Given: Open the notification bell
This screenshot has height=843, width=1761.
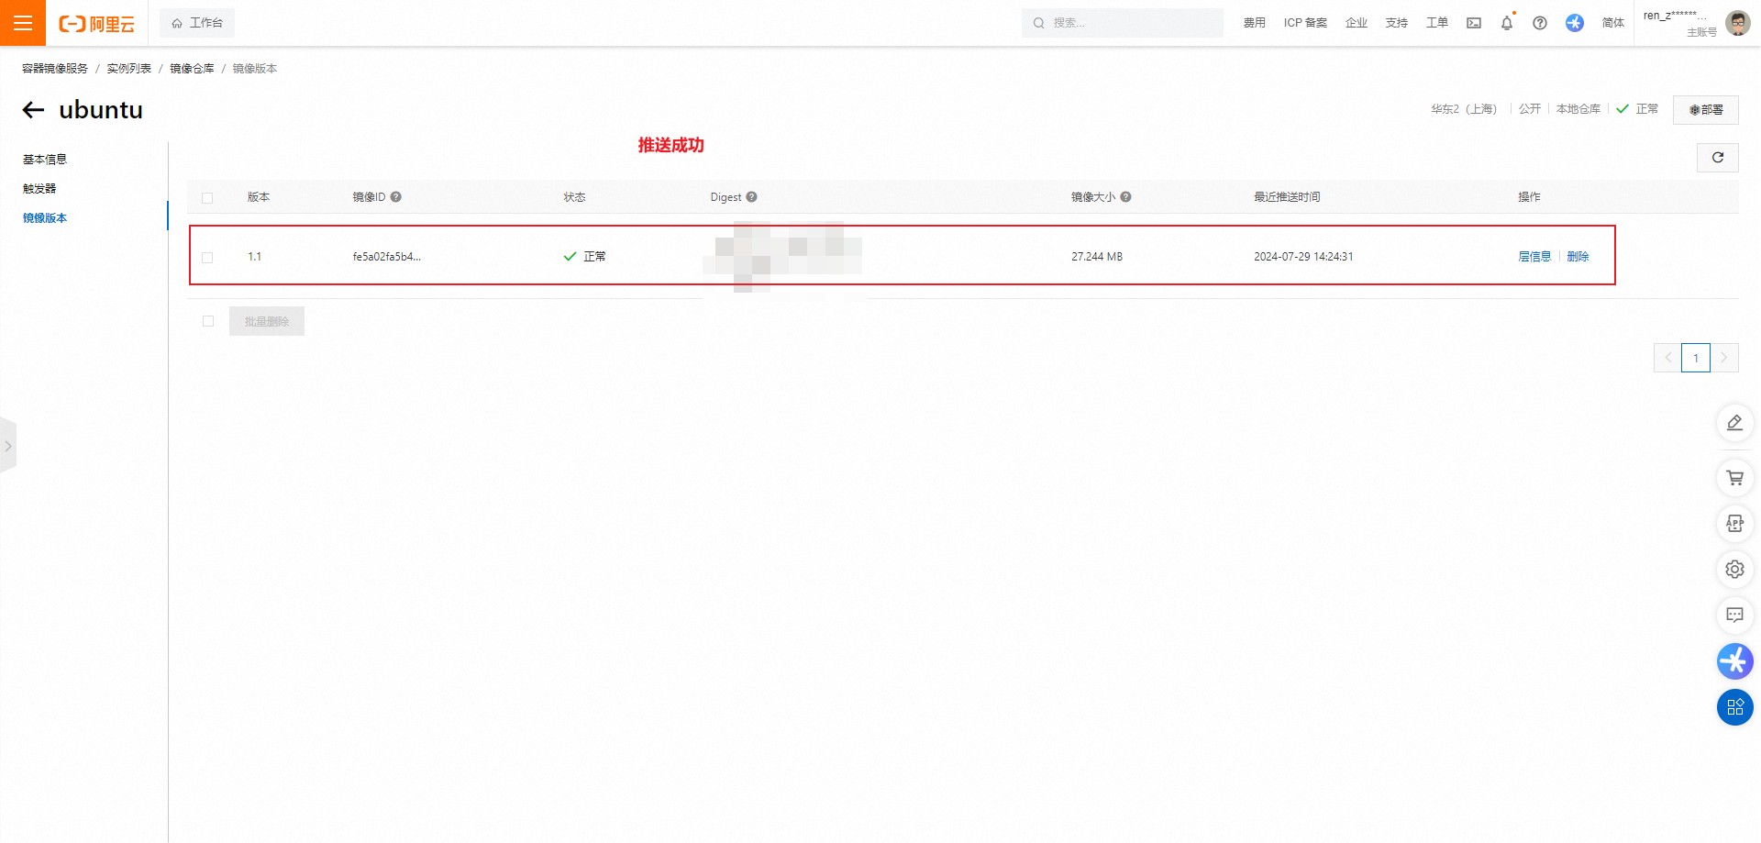Looking at the screenshot, I should [x=1507, y=23].
